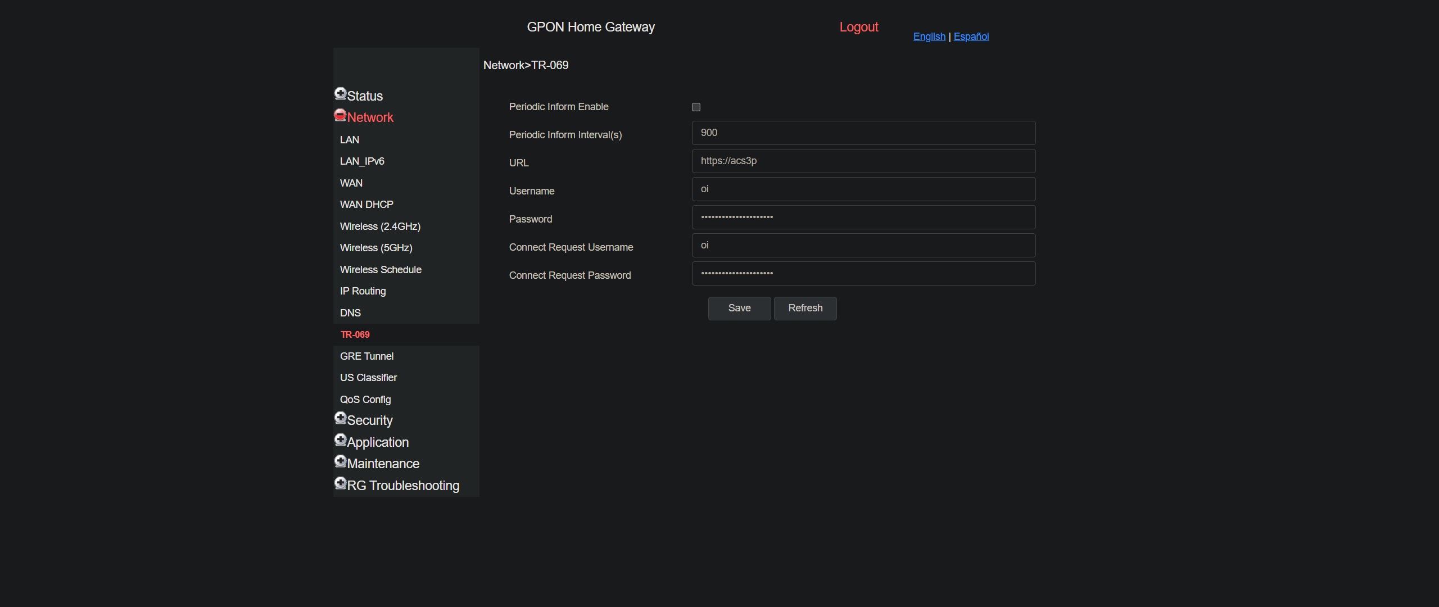Open the Security menu heading
1439x607 pixels.
[369, 420]
